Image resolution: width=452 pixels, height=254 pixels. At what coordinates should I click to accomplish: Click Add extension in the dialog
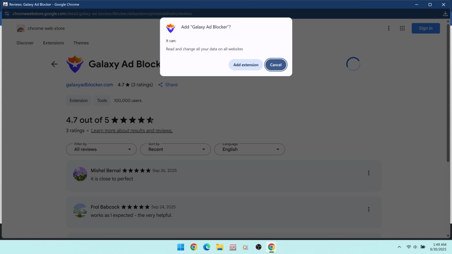pos(245,64)
